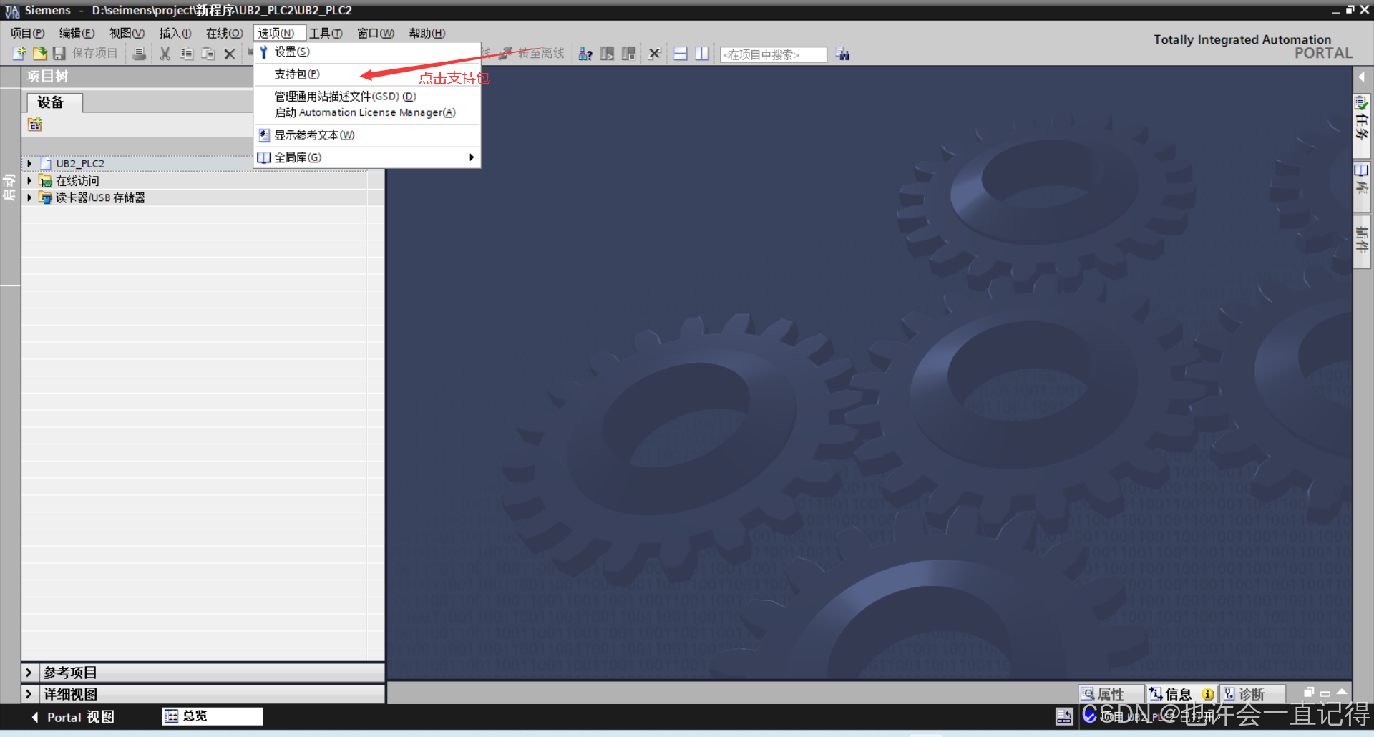The height and width of the screenshot is (737, 1374).
Task: Click the binoculars search icon
Action: pyautogui.click(x=843, y=54)
